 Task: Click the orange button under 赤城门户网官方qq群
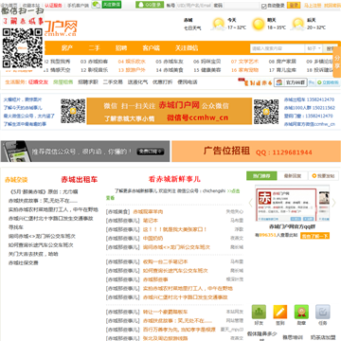[314, 236]
